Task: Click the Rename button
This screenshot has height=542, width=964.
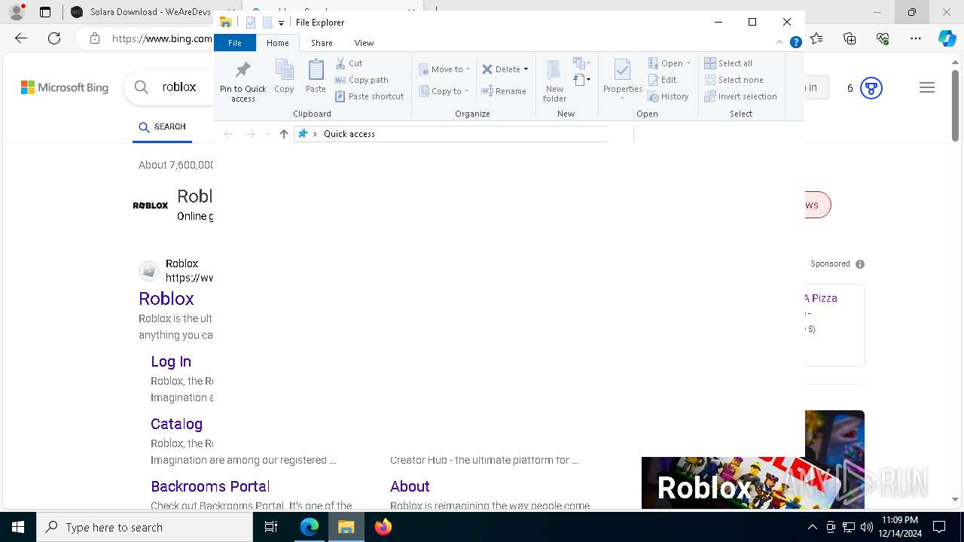Action: (504, 91)
